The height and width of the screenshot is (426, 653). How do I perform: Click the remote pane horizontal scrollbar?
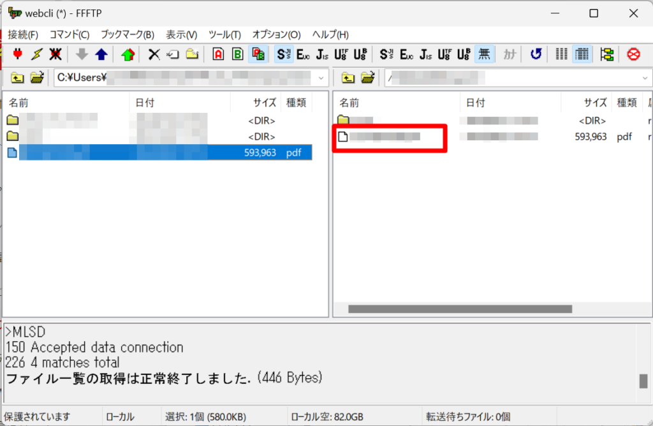460,309
